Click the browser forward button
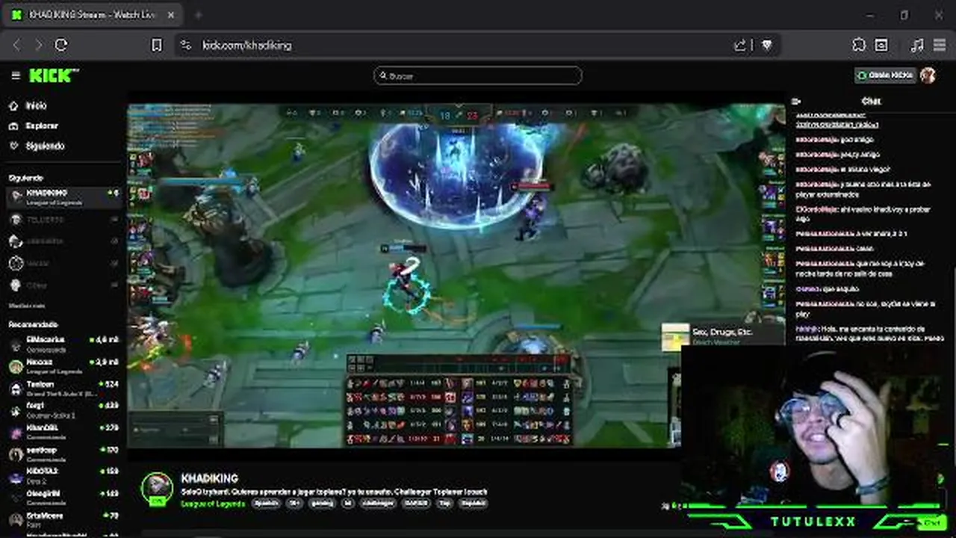 pos(39,45)
